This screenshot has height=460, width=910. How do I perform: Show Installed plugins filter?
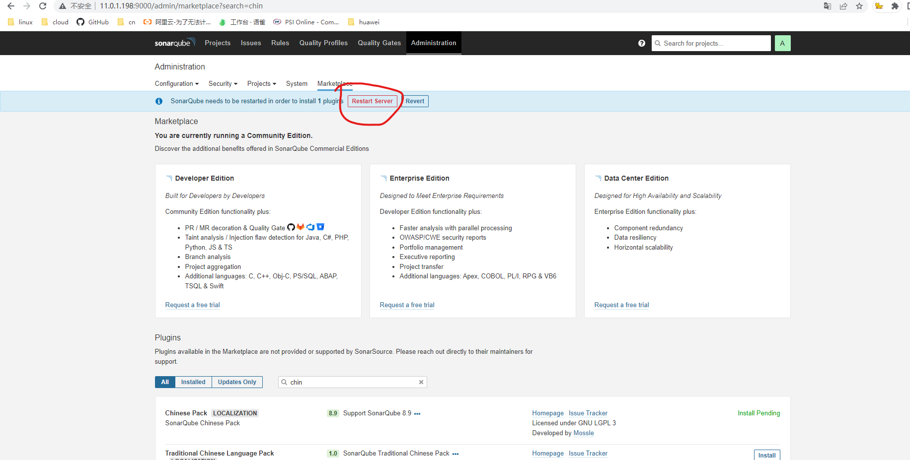point(193,382)
